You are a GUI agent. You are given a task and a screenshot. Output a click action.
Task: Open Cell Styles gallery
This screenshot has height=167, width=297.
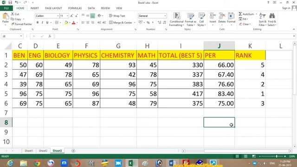[201, 19]
